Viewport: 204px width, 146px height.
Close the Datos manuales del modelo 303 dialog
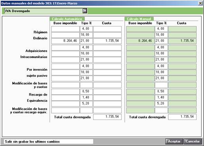200,3
